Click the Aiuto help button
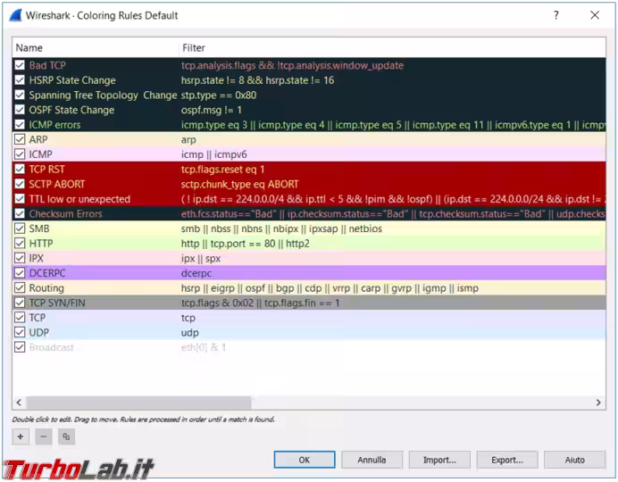This screenshot has height=482, width=618. [574, 460]
